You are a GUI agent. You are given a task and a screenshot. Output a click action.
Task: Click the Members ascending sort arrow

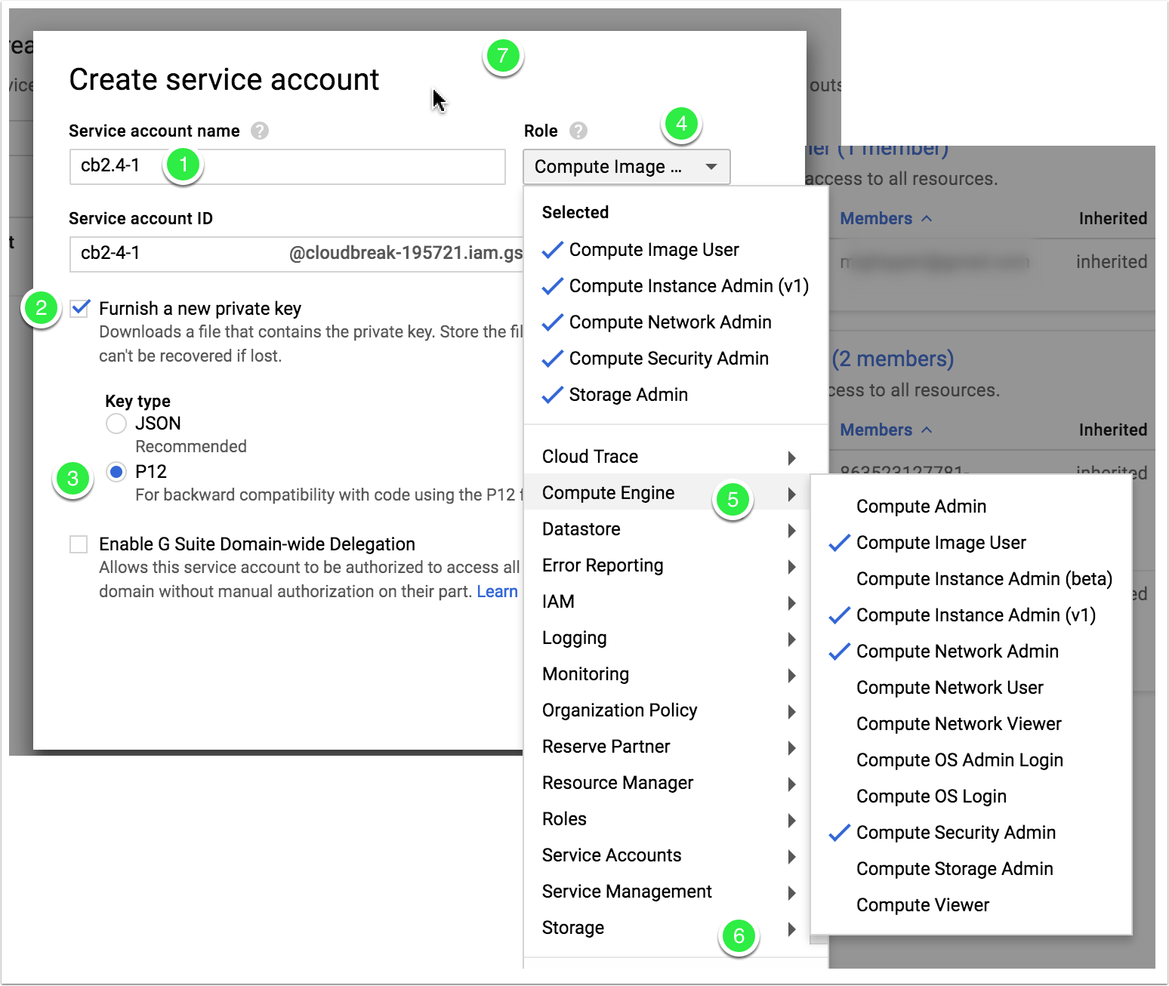927,218
